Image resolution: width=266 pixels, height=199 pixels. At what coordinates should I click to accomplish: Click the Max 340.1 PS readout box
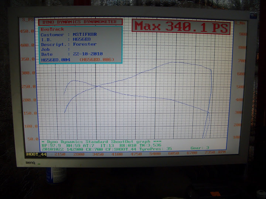pos(181,27)
